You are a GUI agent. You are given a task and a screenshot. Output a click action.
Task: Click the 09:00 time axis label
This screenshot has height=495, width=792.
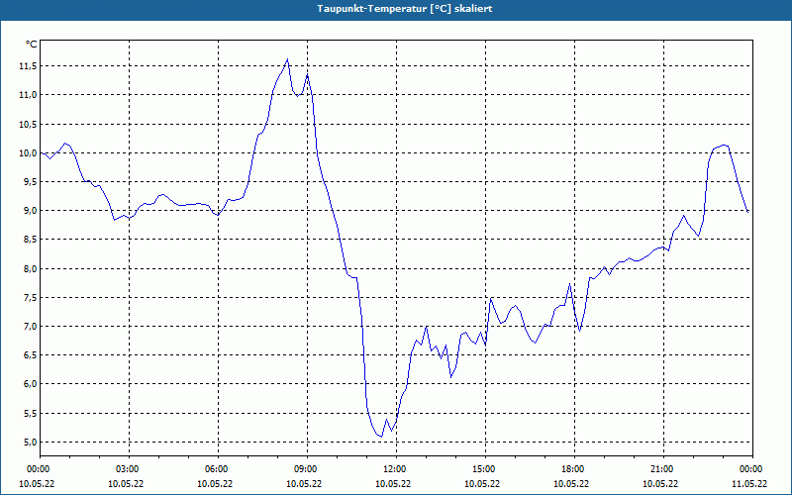[x=307, y=469]
